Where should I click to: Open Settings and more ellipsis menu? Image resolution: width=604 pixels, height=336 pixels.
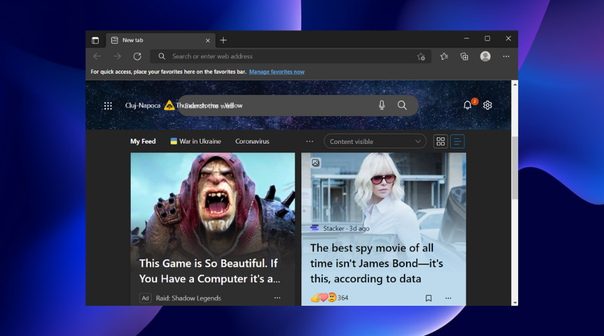tap(506, 56)
